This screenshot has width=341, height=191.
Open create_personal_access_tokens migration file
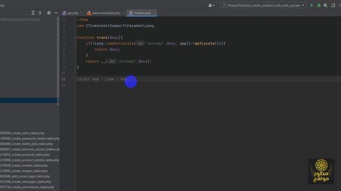tap(30, 149)
